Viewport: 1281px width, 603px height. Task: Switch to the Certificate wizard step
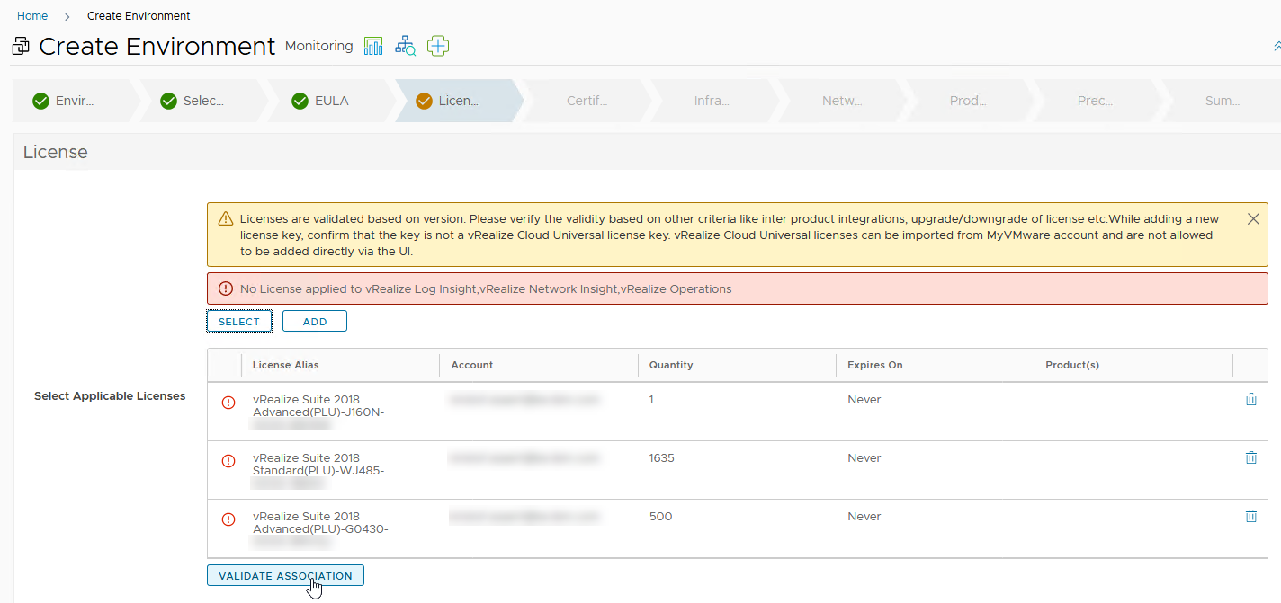587,101
